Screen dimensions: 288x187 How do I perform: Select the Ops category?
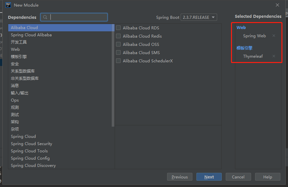tap(60, 100)
